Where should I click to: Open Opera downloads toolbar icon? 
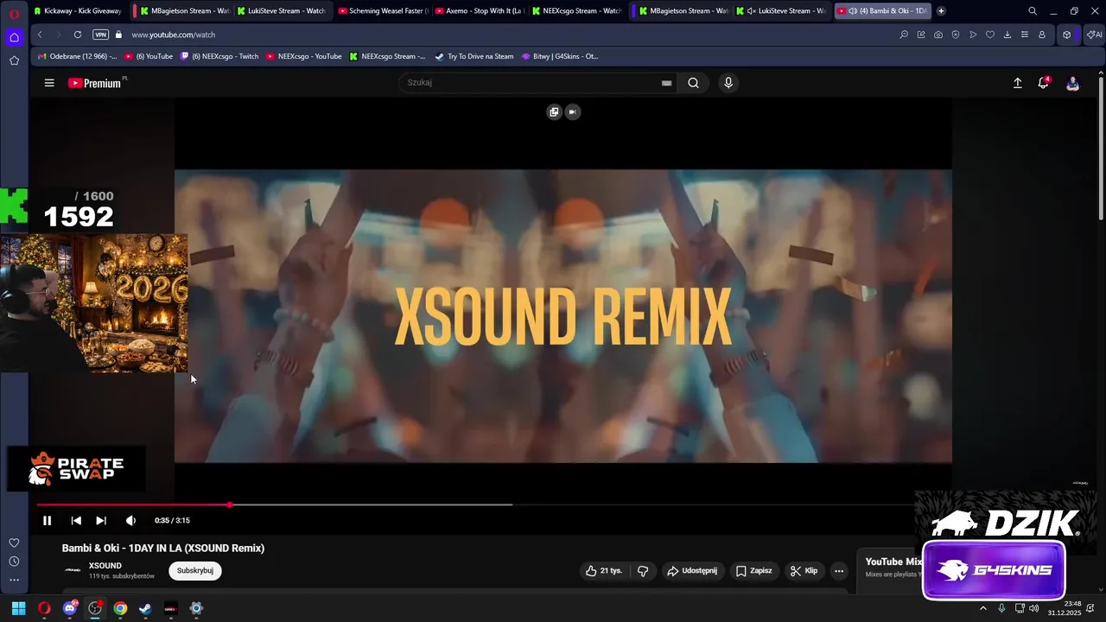[x=1007, y=35]
